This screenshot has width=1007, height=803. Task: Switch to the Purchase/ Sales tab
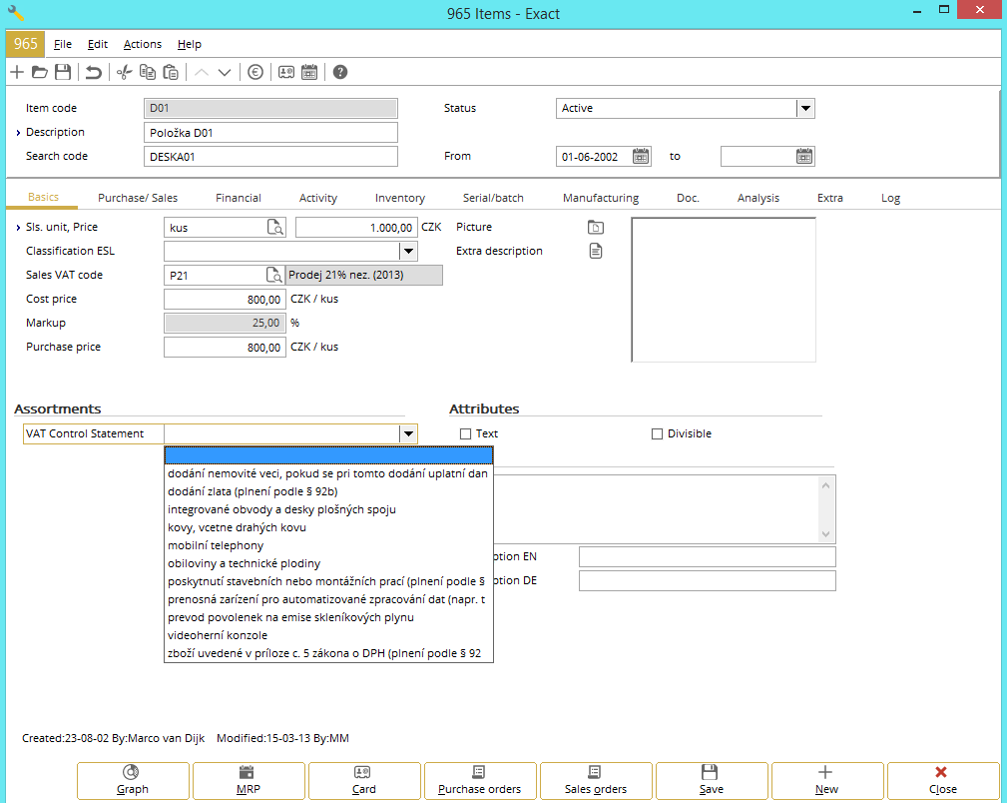(x=138, y=198)
